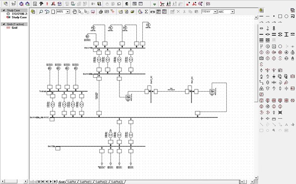Select the round terminal circle tool
Viewport: 296px width, 184px height.
tap(286, 16)
